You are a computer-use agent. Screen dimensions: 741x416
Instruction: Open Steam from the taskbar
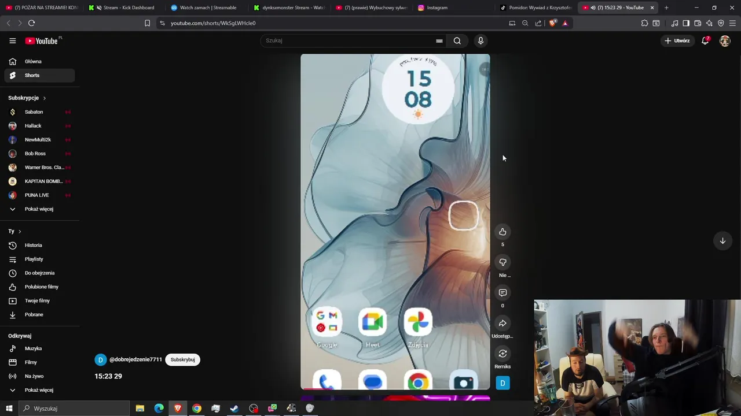pos(234,408)
